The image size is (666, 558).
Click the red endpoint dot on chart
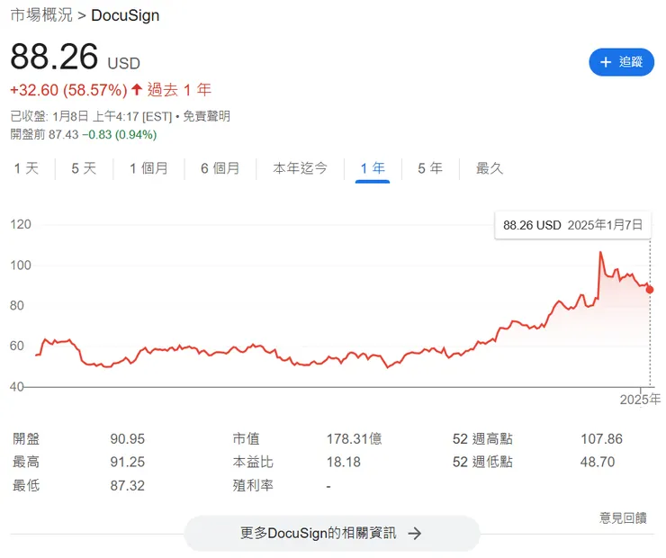click(x=650, y=290)
